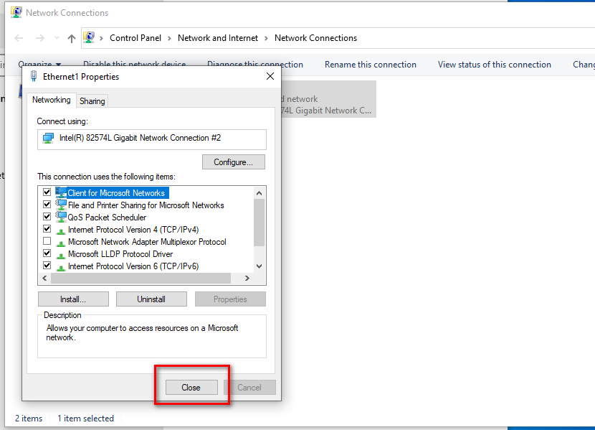Click the Install... button
The image size is (595, 430).
coord(73,299)
